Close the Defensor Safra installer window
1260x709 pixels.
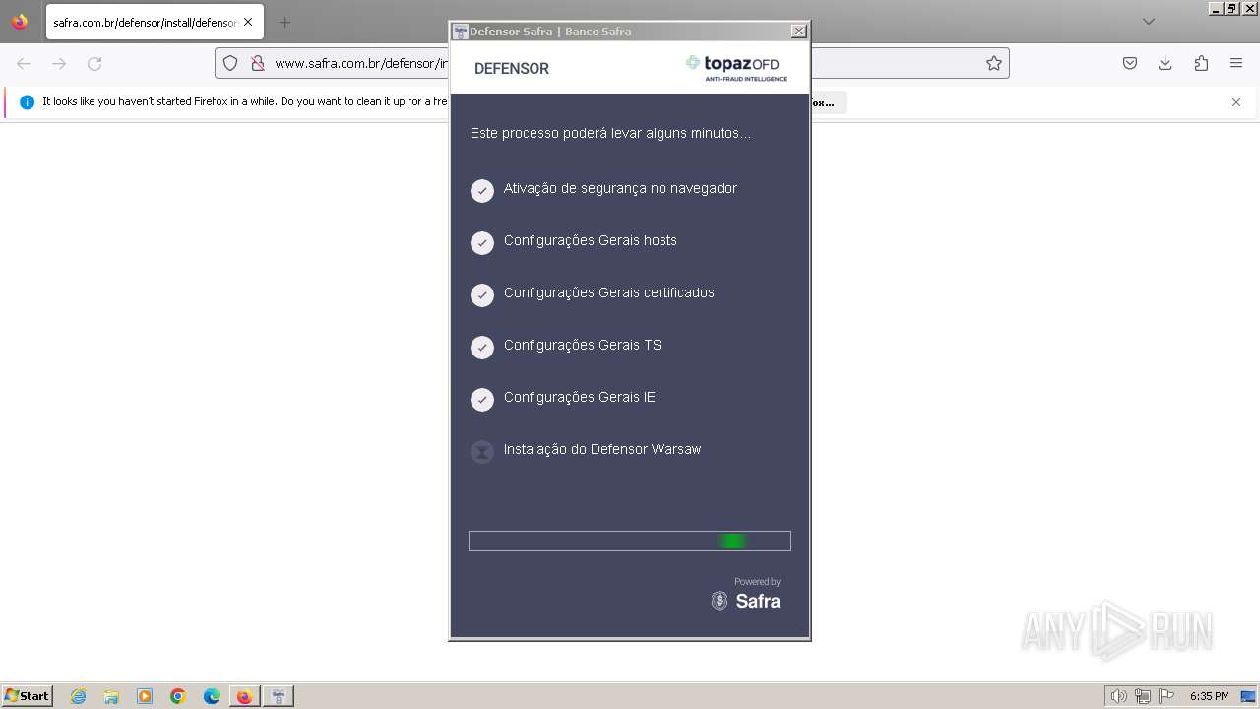(798, 32)
